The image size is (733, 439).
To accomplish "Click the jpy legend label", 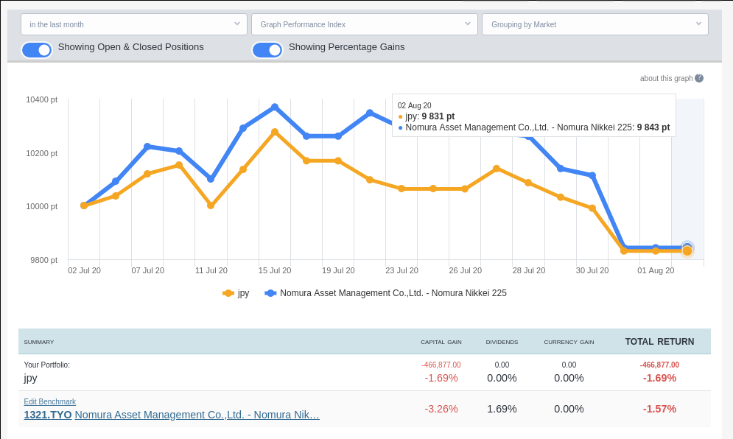I will pyautogui.click(x=243, y=293).
